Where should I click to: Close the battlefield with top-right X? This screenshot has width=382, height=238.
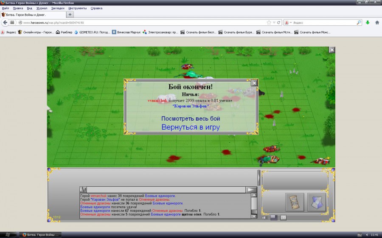(x=332, y=50)
